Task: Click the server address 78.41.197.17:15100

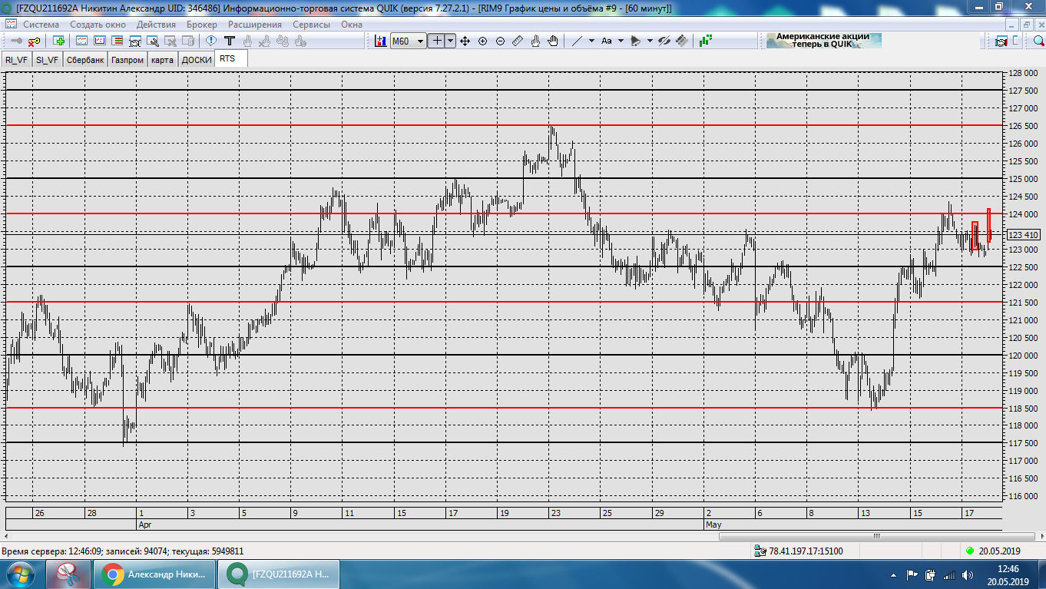Action: click(806, 551)
